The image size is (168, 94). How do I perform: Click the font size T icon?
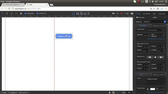(157, 89)
